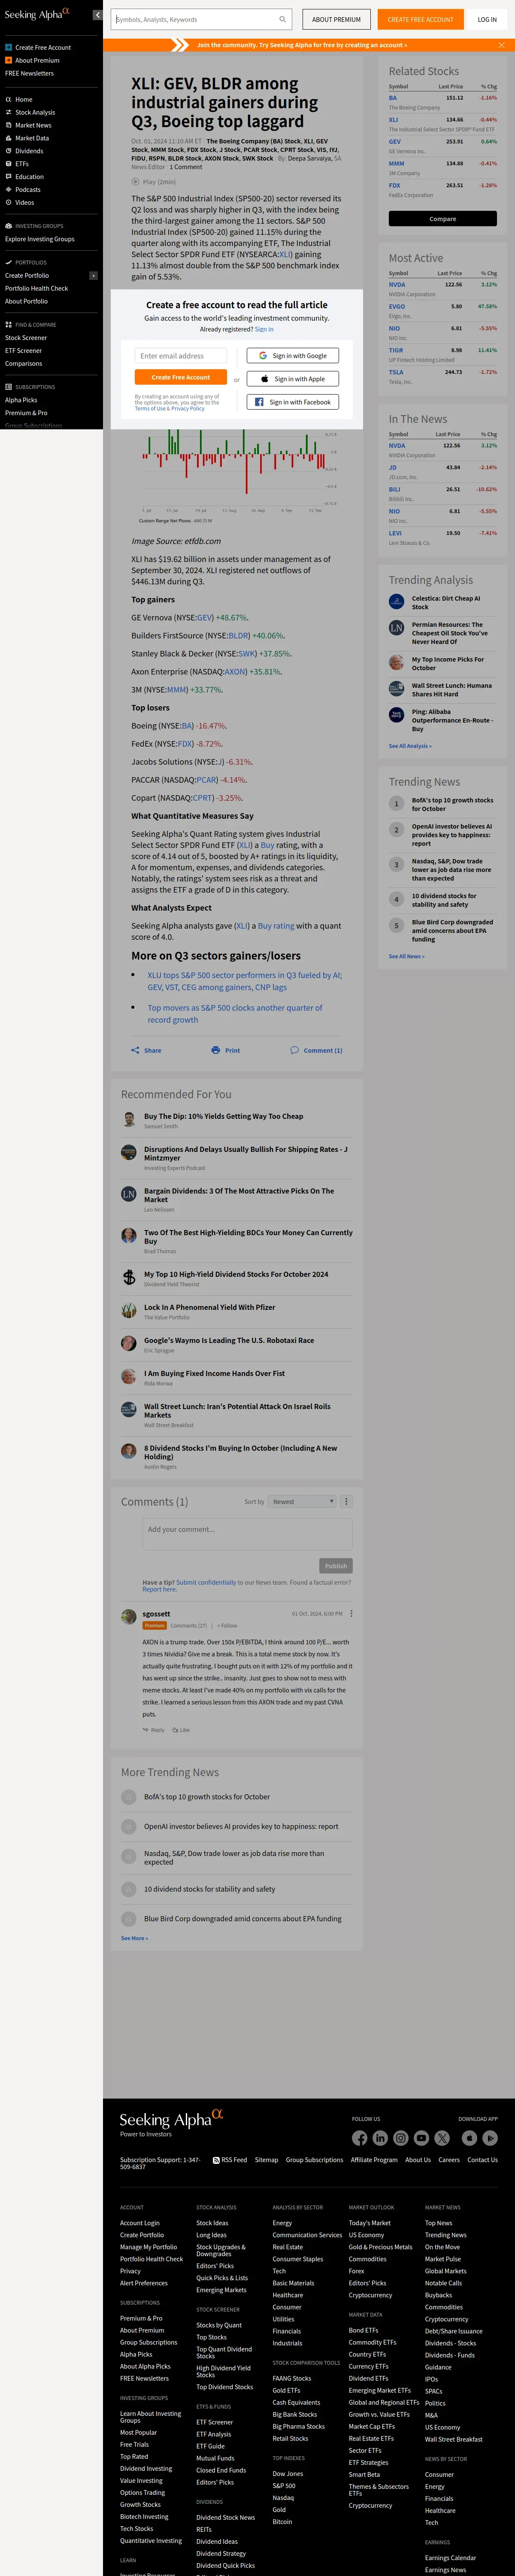
Task: Follow user sgossett
Action: pyautogui.click(x=227, y=1625)
